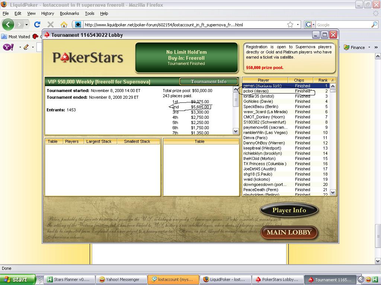Select player row "SpeckBasu (Berlin)"
381x285 pixels.
(x=286, y=107)
